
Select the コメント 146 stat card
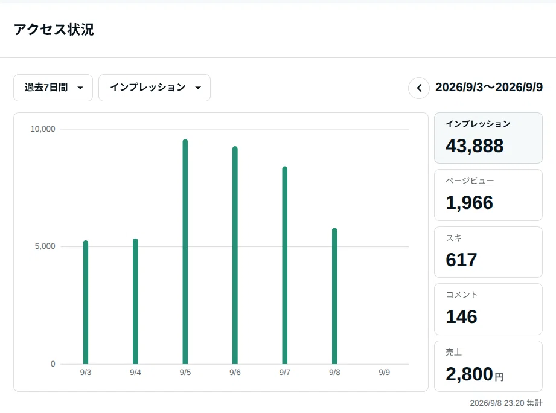coord(488,309)
